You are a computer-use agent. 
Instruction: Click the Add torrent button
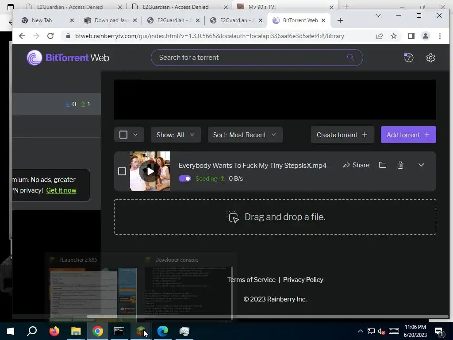pos(408,135)
